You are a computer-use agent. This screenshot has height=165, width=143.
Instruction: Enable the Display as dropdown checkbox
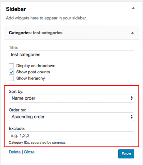[11, 66]
